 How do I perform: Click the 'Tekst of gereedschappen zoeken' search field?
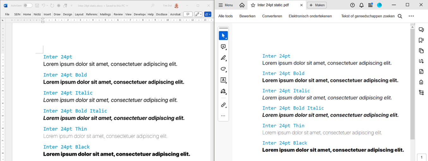368,16
